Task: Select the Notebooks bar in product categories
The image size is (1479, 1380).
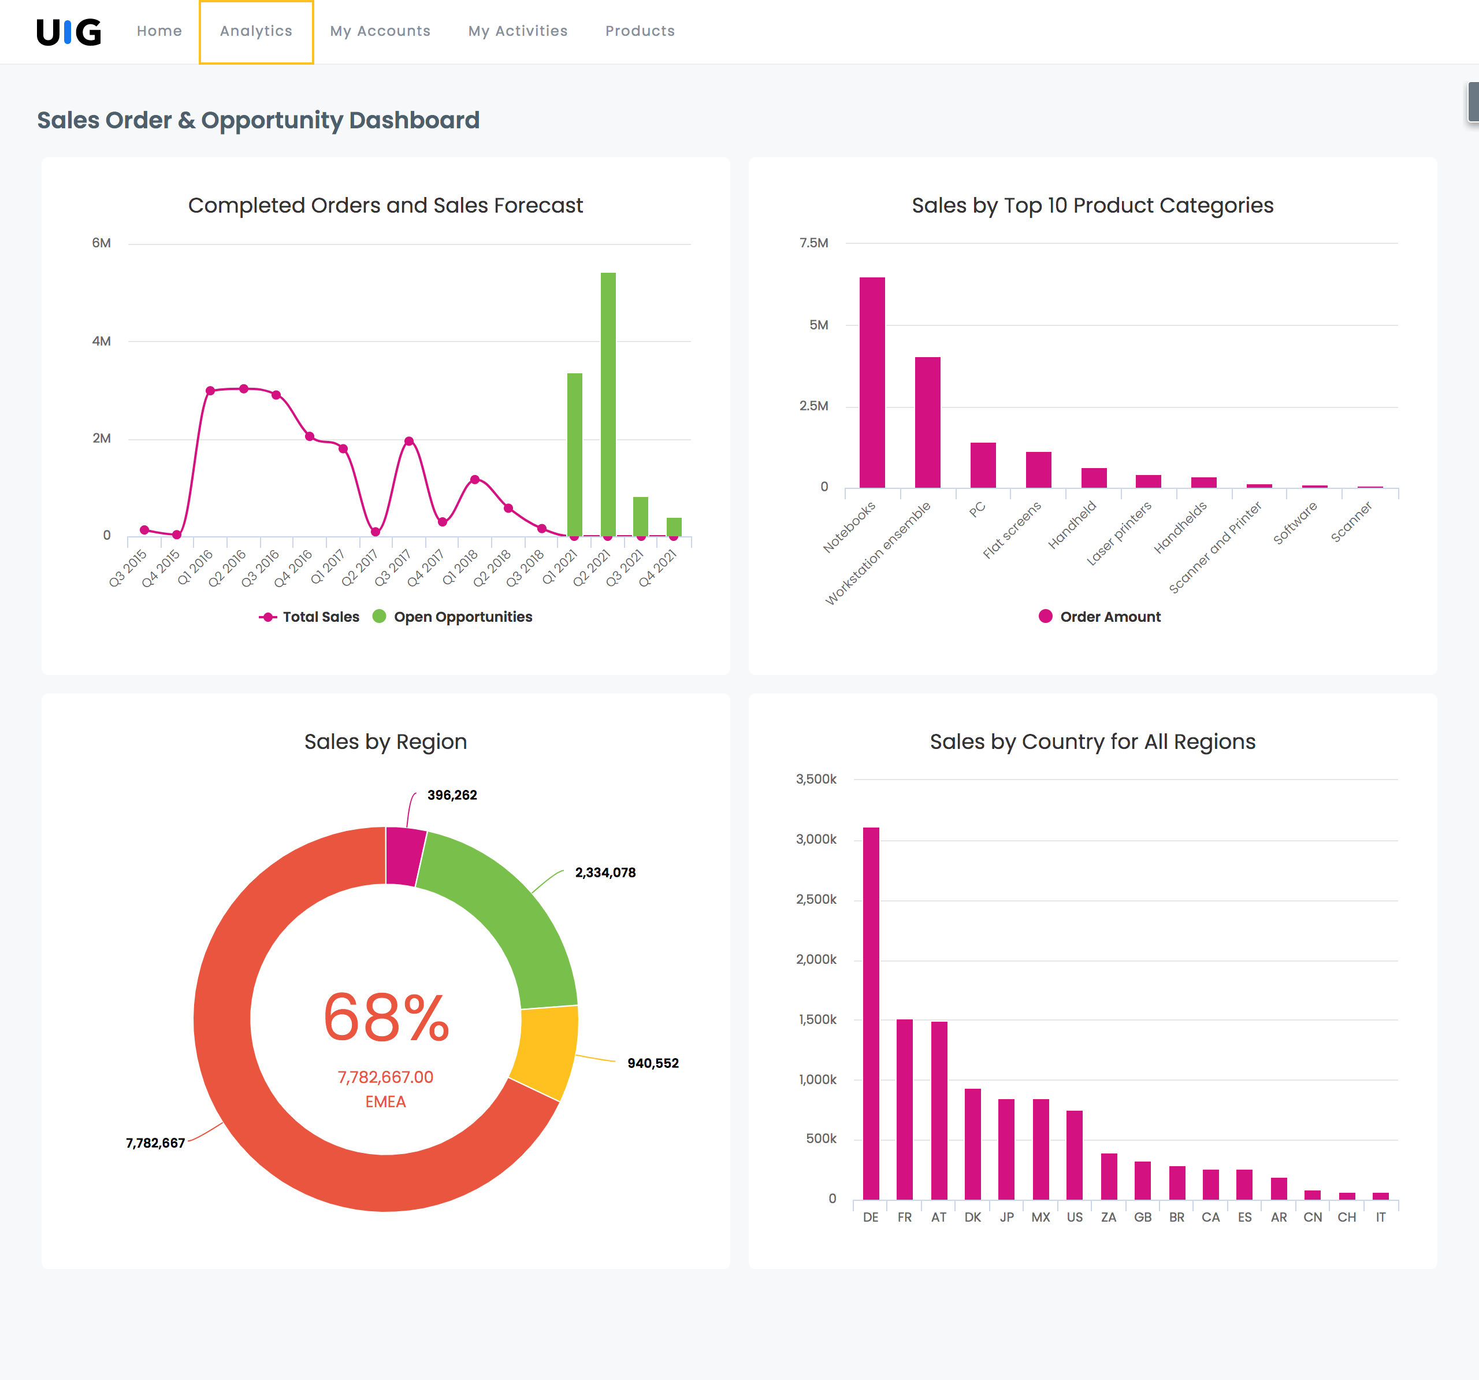Action: click(x=872, y=383)
